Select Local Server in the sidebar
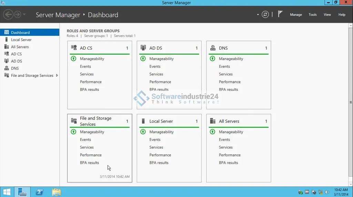Viewport: 353px width, 197px height. [21, 40]
